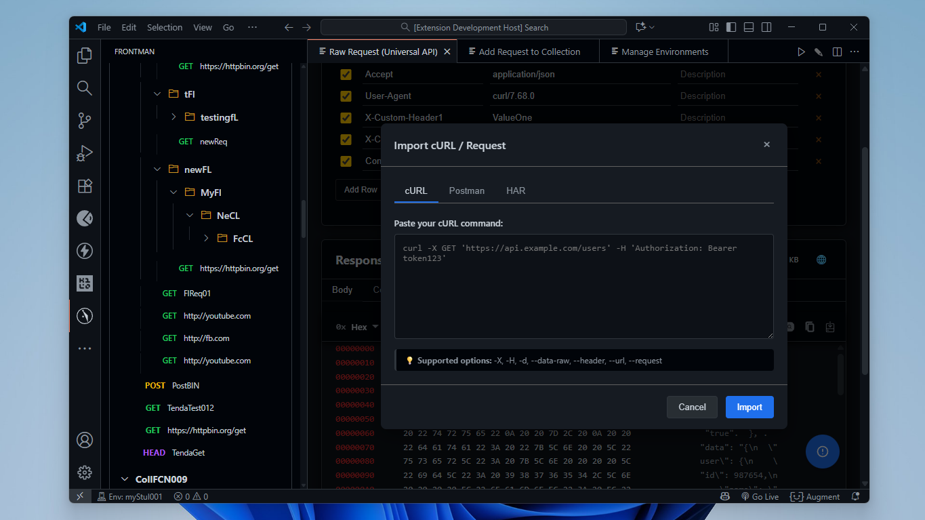The image size is (925, 520).
Task: Uncheck the User-Agent header checkbox
Action: [346, 96]
